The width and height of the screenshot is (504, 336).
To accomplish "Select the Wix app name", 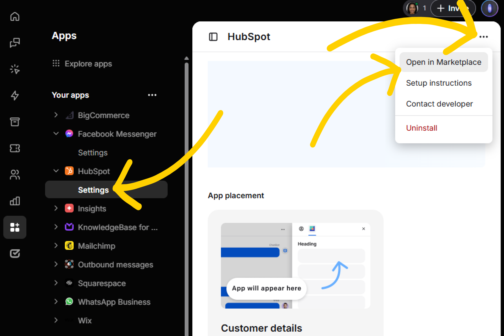I will [85, 320].
